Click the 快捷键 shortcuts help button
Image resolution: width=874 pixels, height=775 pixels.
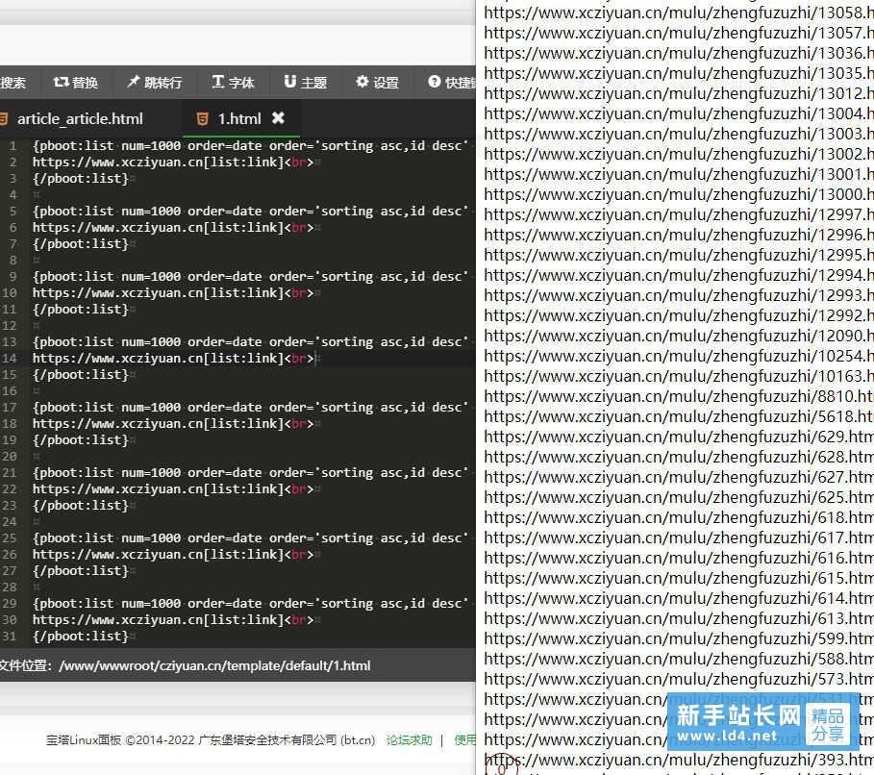click(x=452, y=83)
